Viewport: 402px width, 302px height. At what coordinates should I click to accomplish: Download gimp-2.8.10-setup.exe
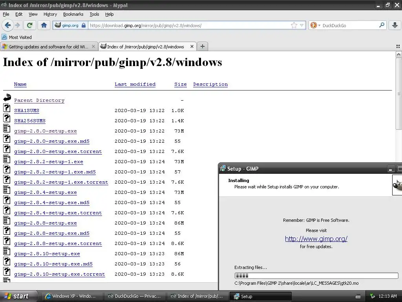[x=47, y=254]
